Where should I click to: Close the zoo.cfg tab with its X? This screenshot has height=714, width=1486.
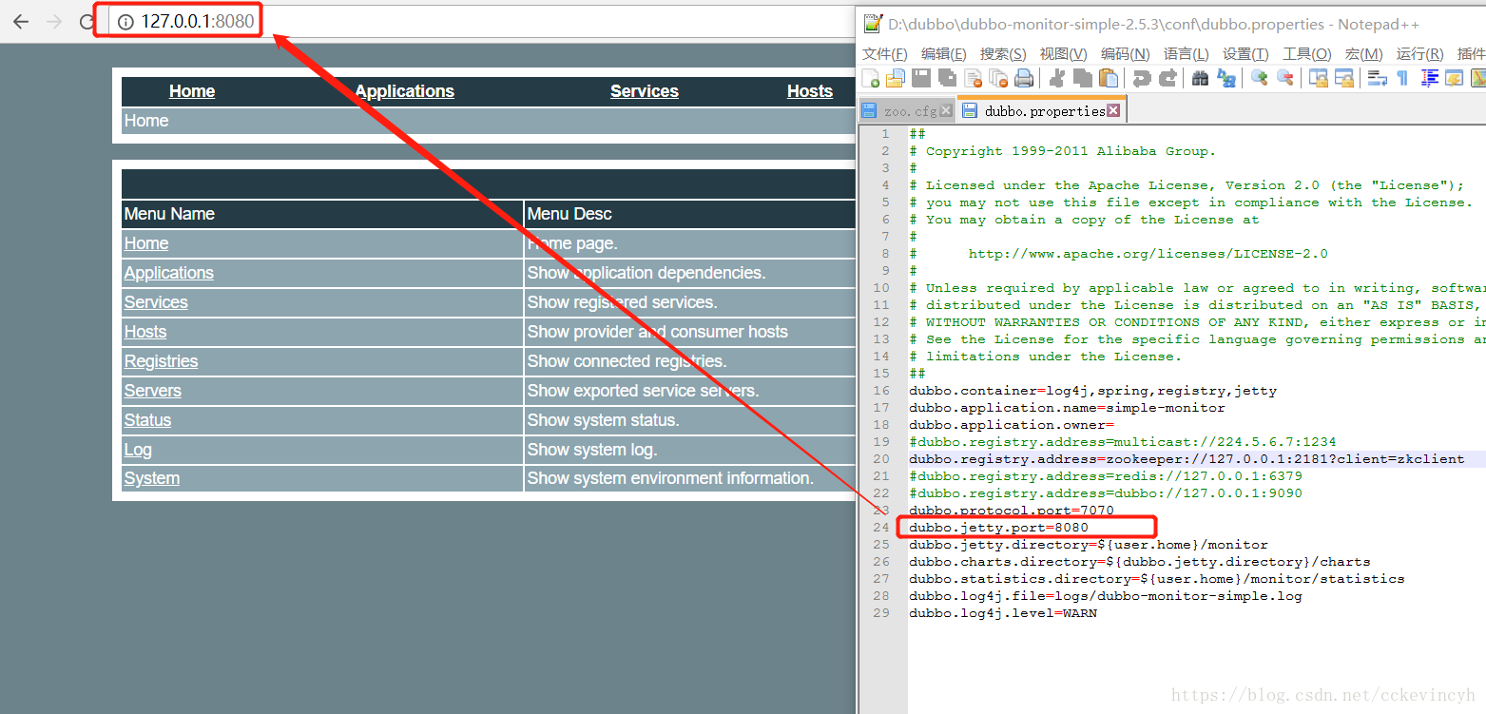pos(946,111)
